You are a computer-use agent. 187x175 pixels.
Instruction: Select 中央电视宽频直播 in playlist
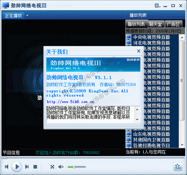click(x=151, y=37)
